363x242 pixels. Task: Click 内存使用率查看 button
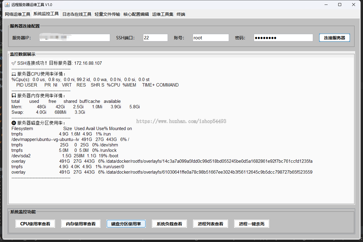pos(81,224)
